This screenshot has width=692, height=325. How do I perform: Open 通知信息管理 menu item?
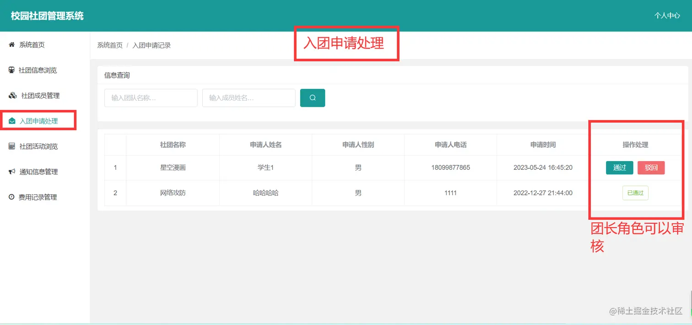[38, 172]
